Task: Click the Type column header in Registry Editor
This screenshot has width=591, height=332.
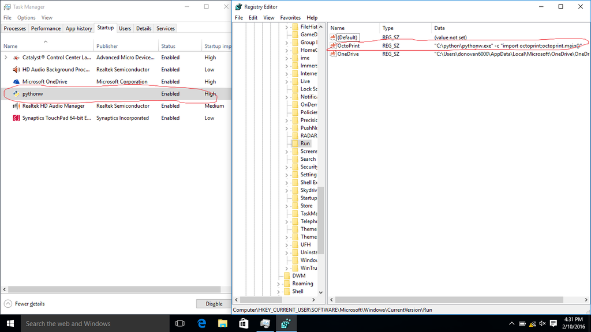Action: click(x=405, y=28)
